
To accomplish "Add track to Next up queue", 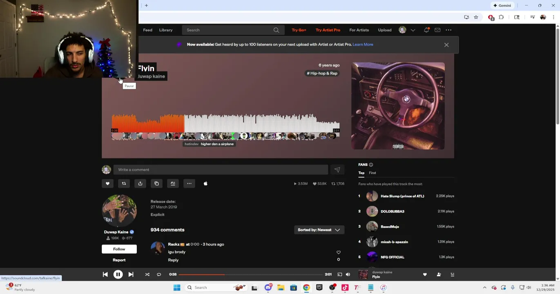I will tap(173, 184).
